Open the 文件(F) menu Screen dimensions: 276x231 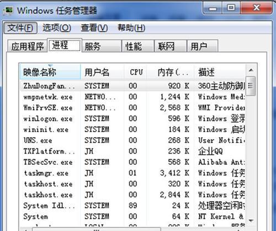click(x=20, y=28)
